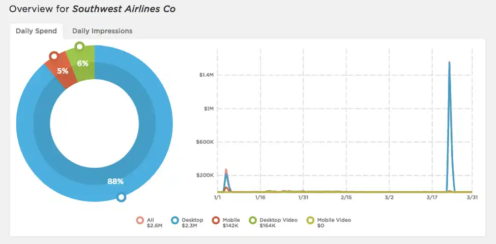Click the blue donut marker below 88%

pyautogui.click(x=121, y=198)
